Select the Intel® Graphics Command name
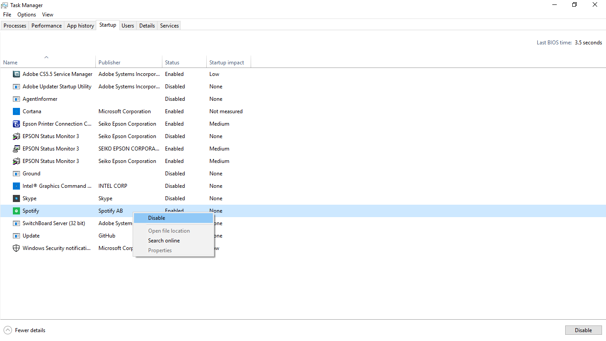Image resolution: width=606 pixels, height=341 pixels. pyautogui.click(x=57, y=186)
